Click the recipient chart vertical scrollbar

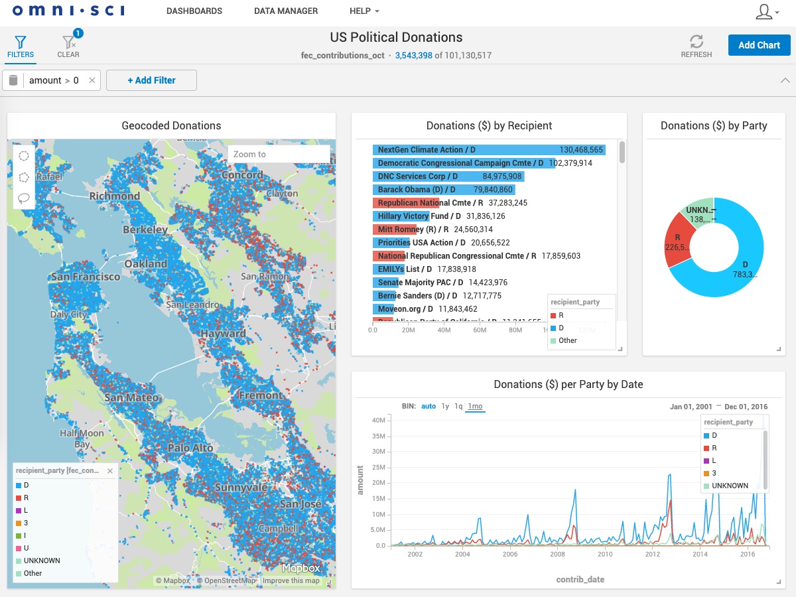pos(622,152)
